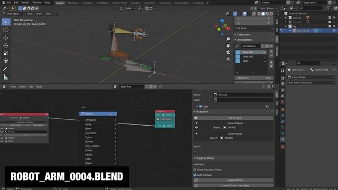Toggle rig collection exclude checkbox
The width and height of the screenshot is (338, 190).
tap(330, 26)
